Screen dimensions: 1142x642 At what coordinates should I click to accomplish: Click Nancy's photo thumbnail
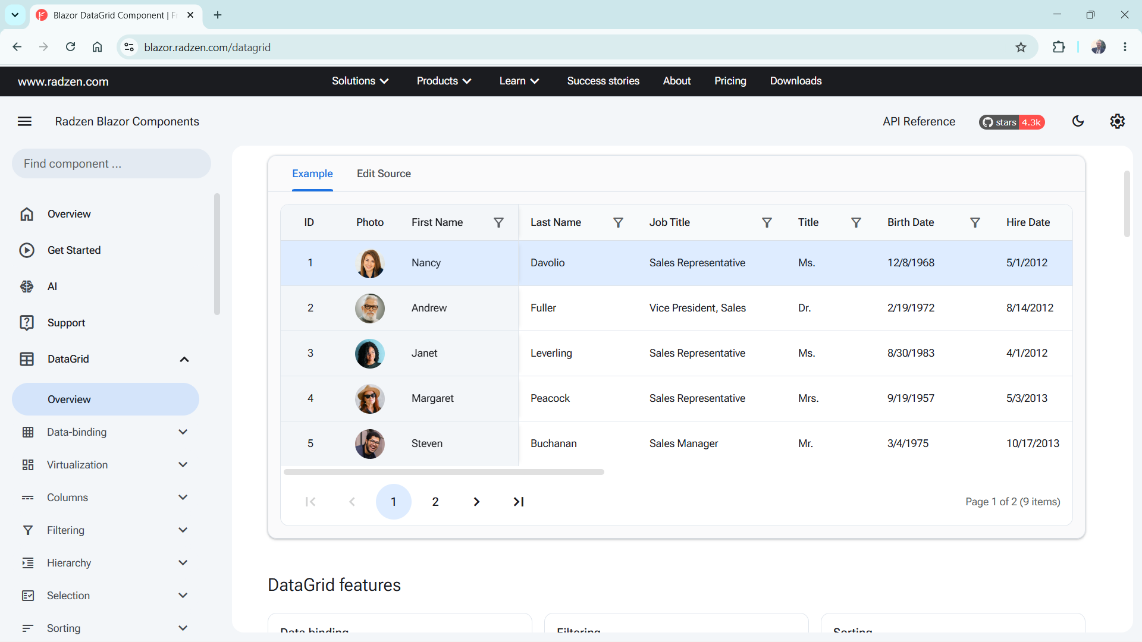pos(370,263)
